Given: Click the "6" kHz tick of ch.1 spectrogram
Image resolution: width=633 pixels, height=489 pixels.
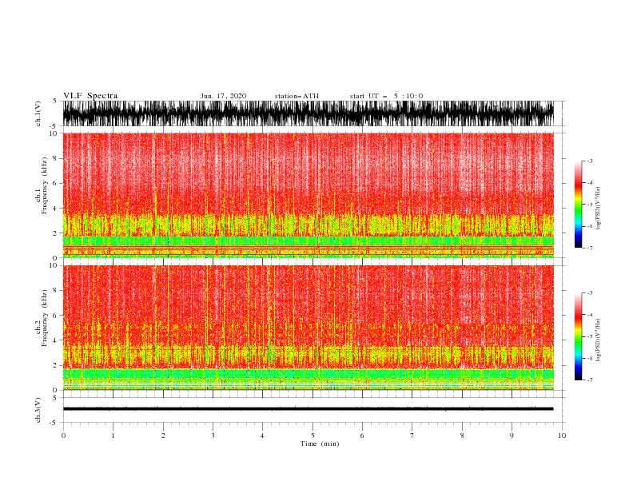Looking at the screenshot, I should coord(55,183).
